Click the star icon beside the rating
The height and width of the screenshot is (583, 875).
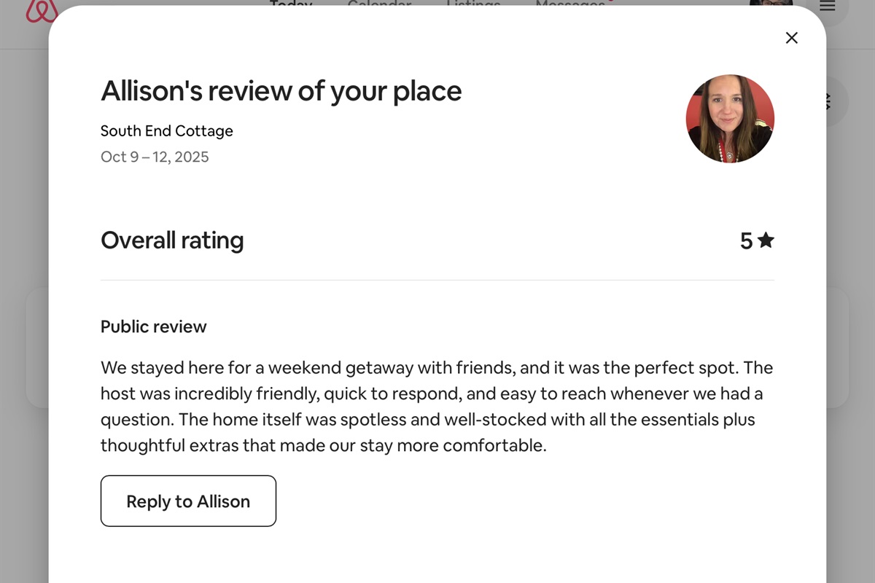(x=766, y=240)
